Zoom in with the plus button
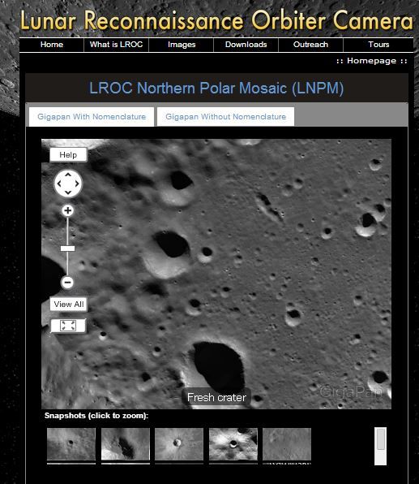 tap(68, 211)
